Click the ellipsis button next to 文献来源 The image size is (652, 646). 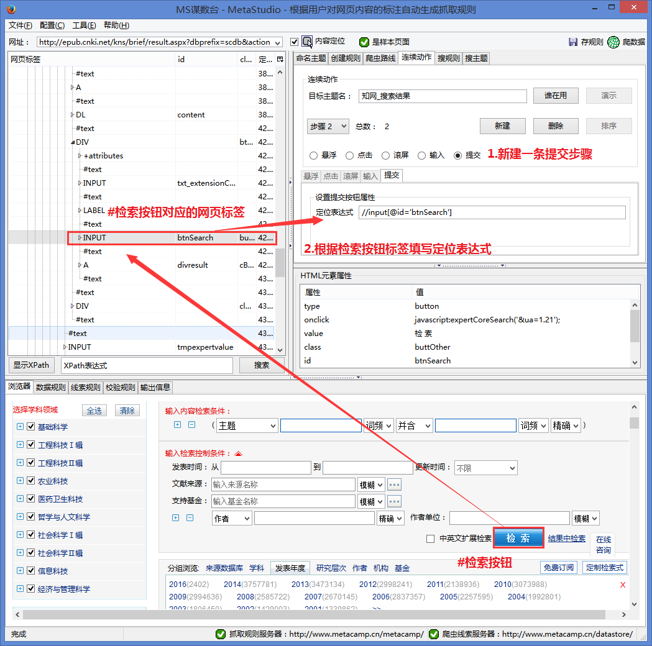394,484
